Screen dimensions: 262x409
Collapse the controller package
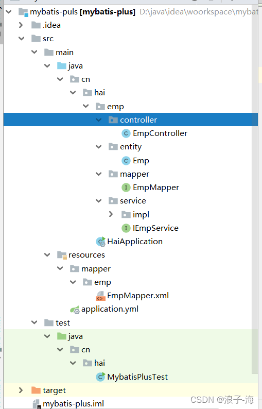[98, 120]
